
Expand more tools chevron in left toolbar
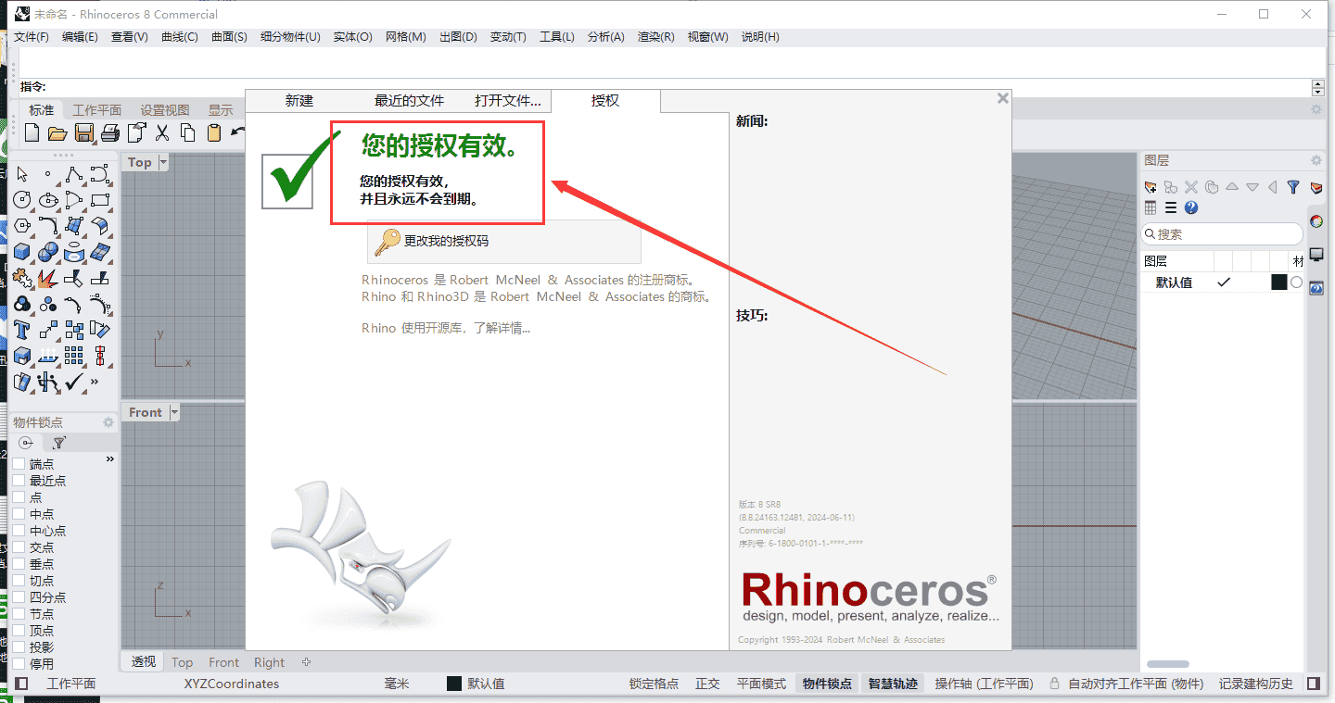pos(95,381)
